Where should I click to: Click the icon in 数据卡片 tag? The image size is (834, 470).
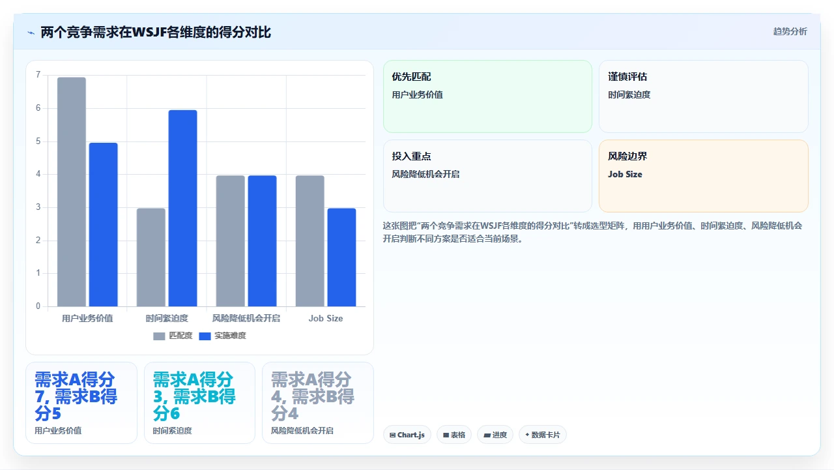pos(527,435)
